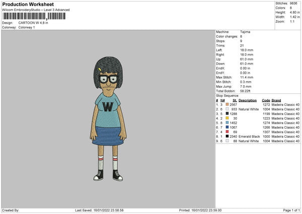
Task: Click the 'Page 1 of 1' footer text
Action: [x=291, y=210]
